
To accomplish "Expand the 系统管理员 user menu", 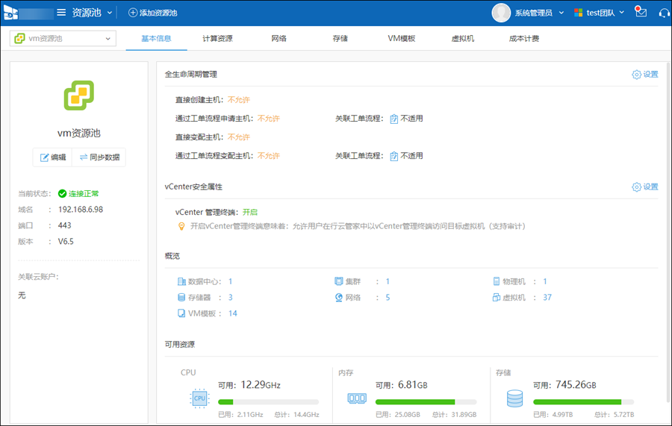I will [533, 13].
